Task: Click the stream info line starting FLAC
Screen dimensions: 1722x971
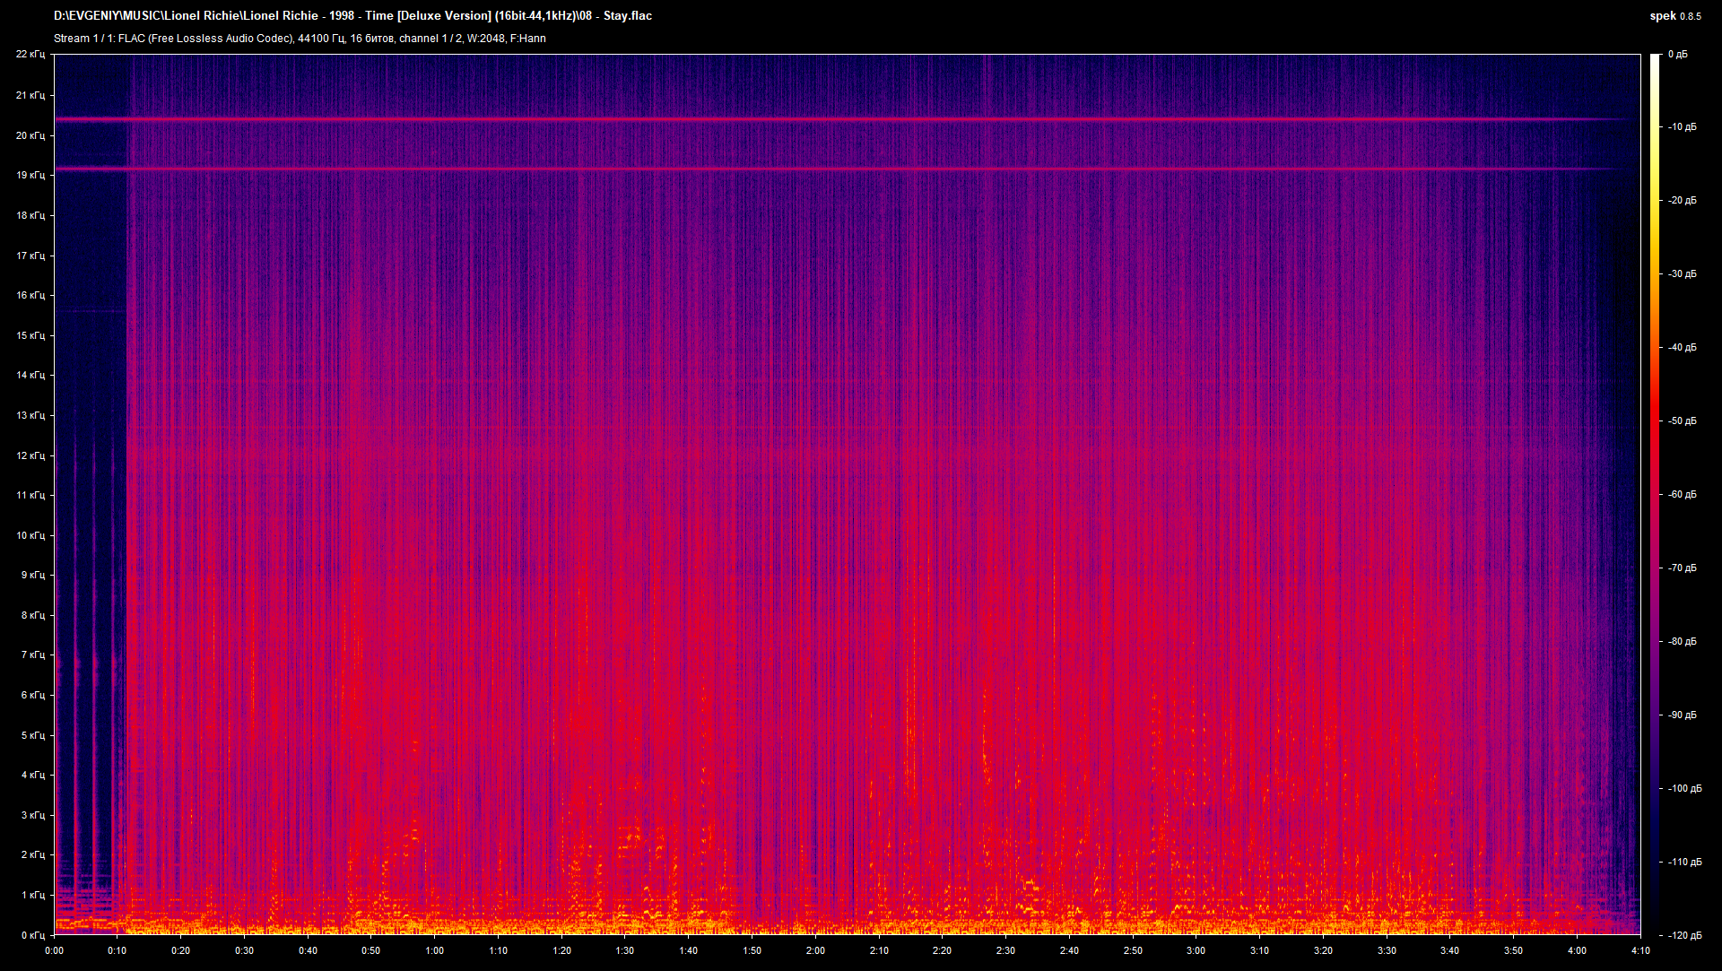Action: pos(300,39)
